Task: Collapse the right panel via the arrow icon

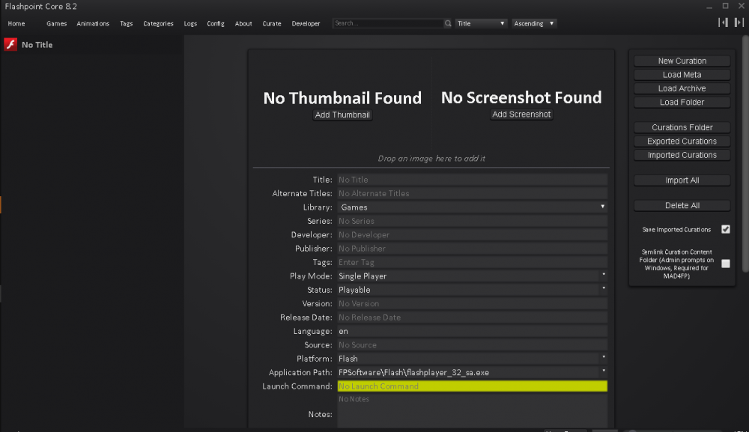Action: (x=738, y=23)
